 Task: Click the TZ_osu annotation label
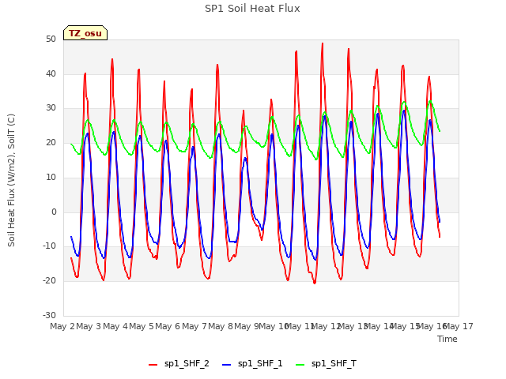click(85, 33)
